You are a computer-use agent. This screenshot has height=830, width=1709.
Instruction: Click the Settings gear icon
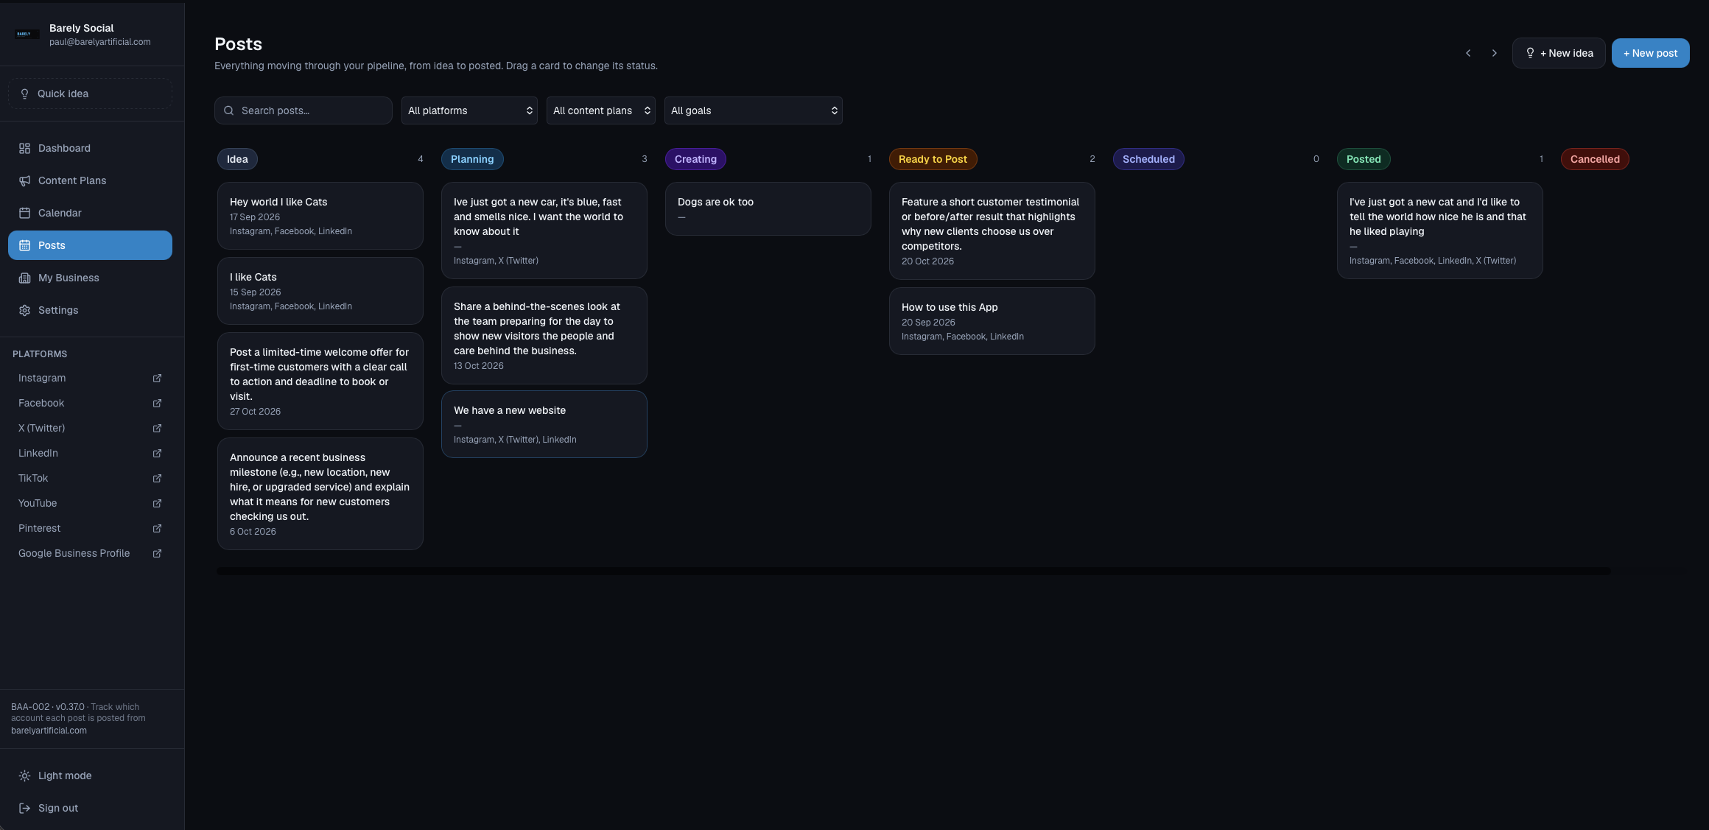point(24,310)
